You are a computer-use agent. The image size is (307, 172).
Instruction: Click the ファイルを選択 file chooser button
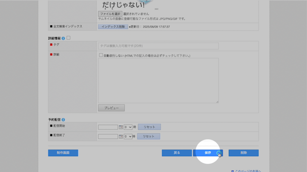click(x=110, y=14)
